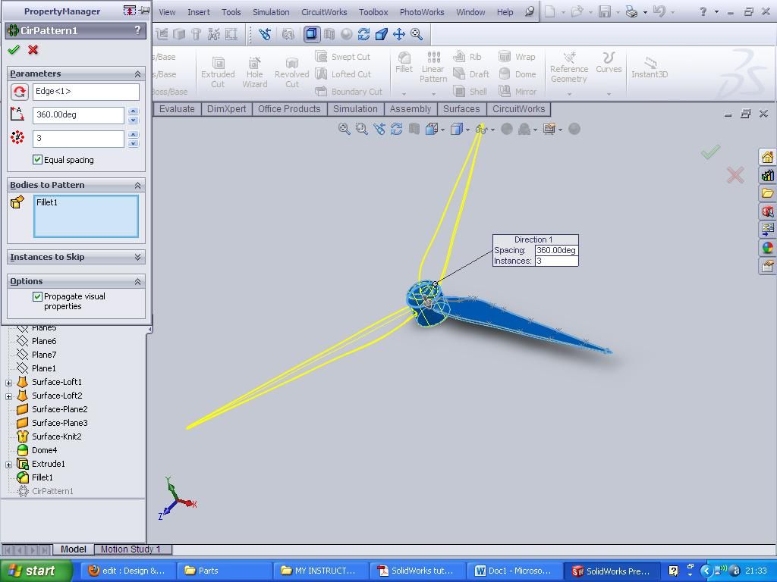Switch to the Surfaces tab

coord(461,109)
